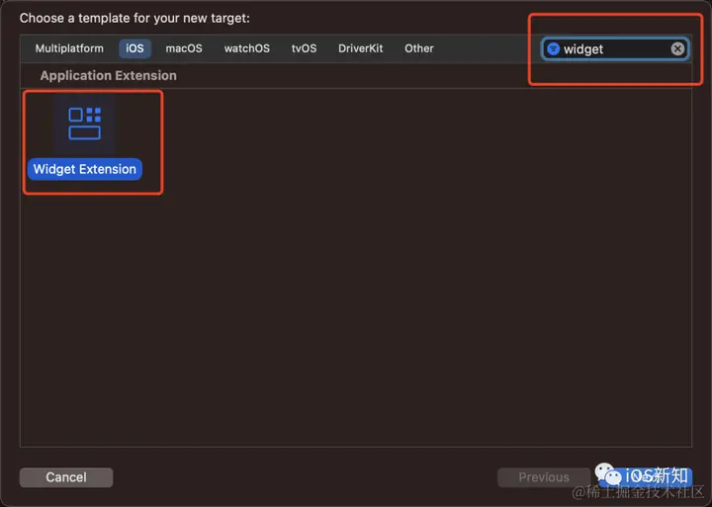The image size is (712, 507).
Task: Click the Widget Extension label
Action: coord(85,169)
